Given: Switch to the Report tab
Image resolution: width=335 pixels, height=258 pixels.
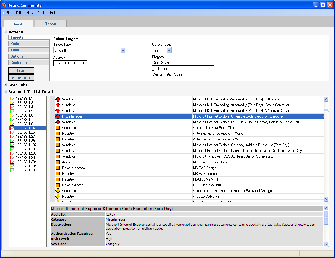Looking at the screenshot, I should coord(50,24).
